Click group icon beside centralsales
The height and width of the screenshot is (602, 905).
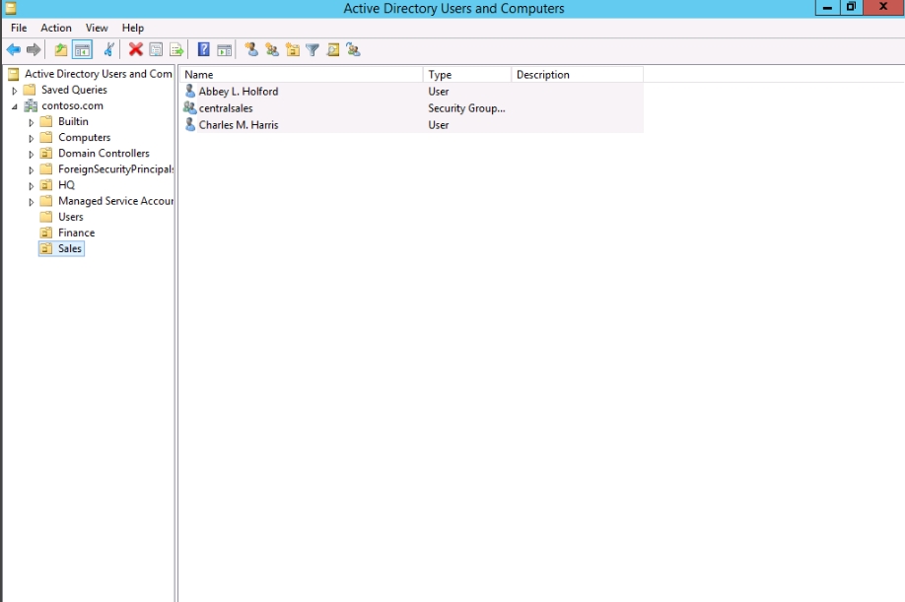point(190,107)
